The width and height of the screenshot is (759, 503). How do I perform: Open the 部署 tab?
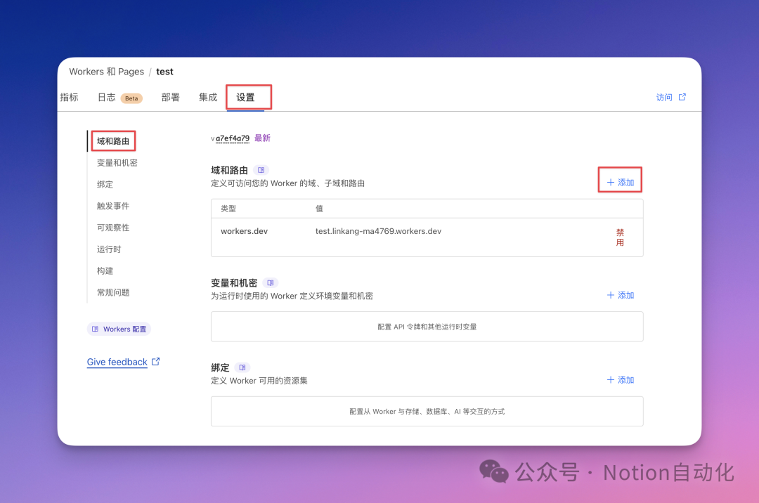click(x=170, y=97)
